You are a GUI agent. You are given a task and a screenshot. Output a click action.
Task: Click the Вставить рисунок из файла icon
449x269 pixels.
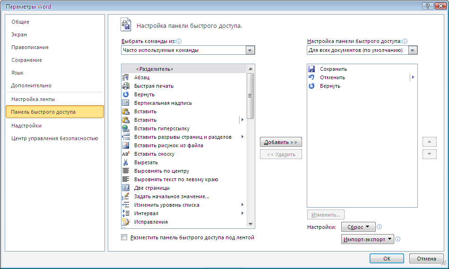click(x=125, y=145)
